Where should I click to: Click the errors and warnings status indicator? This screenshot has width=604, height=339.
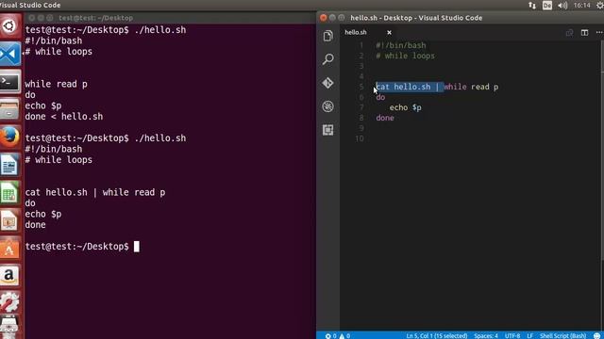[x=338, y=335]
